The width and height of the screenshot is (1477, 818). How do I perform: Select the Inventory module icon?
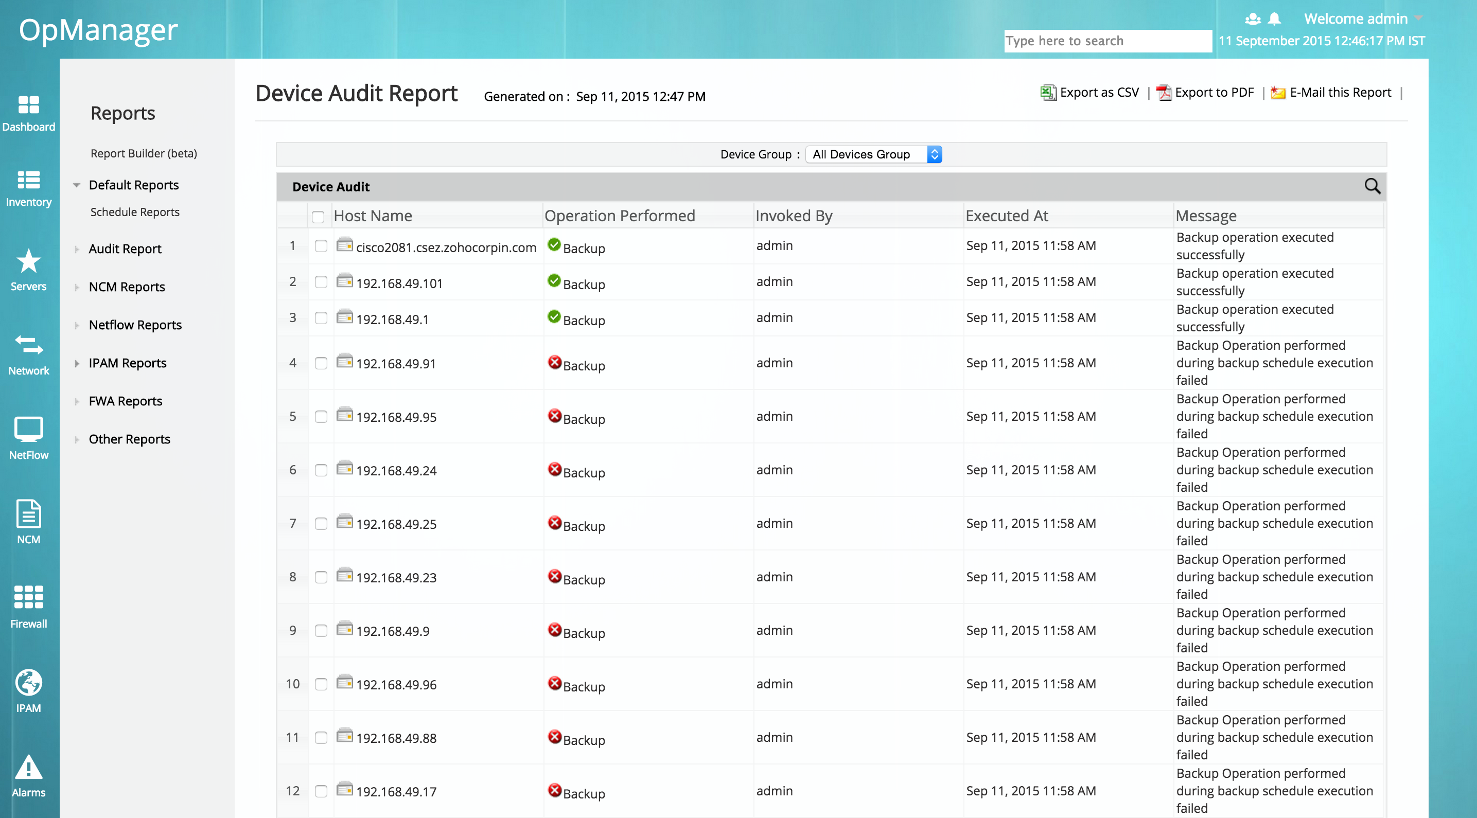click(x=29, y=186)
